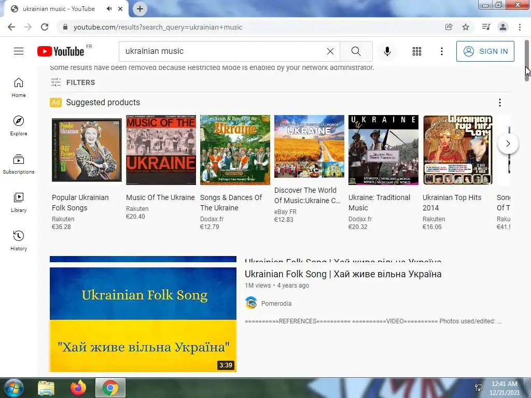Expand the FILTERS options

pos(73,82)
